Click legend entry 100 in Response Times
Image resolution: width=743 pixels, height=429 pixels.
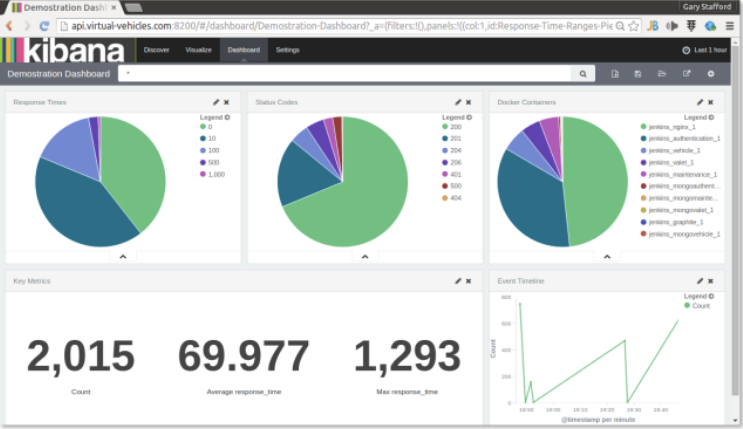[210, 150]
